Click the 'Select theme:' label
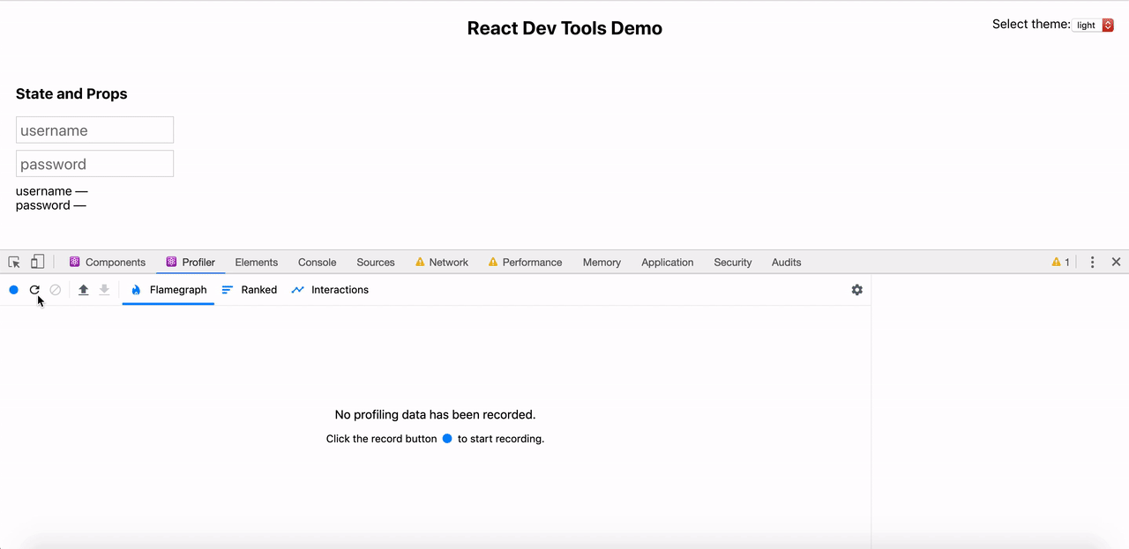The height and width of the screenshot is (549, 1129). [1031, 25]
